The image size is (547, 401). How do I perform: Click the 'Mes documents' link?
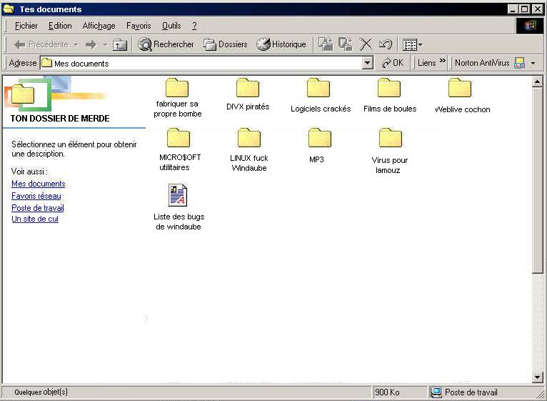click(39, 184)
